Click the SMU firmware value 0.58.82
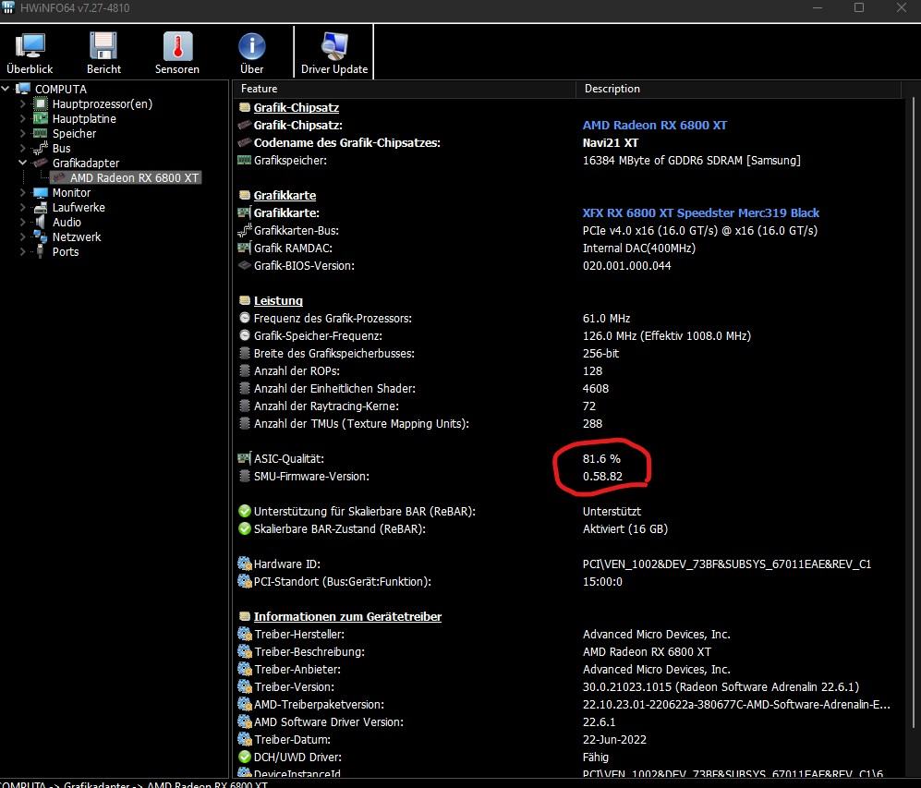 [602, 476]
